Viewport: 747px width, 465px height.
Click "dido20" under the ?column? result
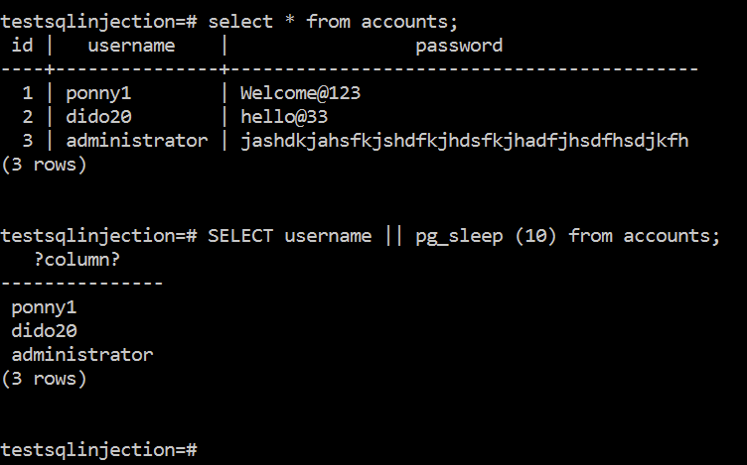point(44,331)
